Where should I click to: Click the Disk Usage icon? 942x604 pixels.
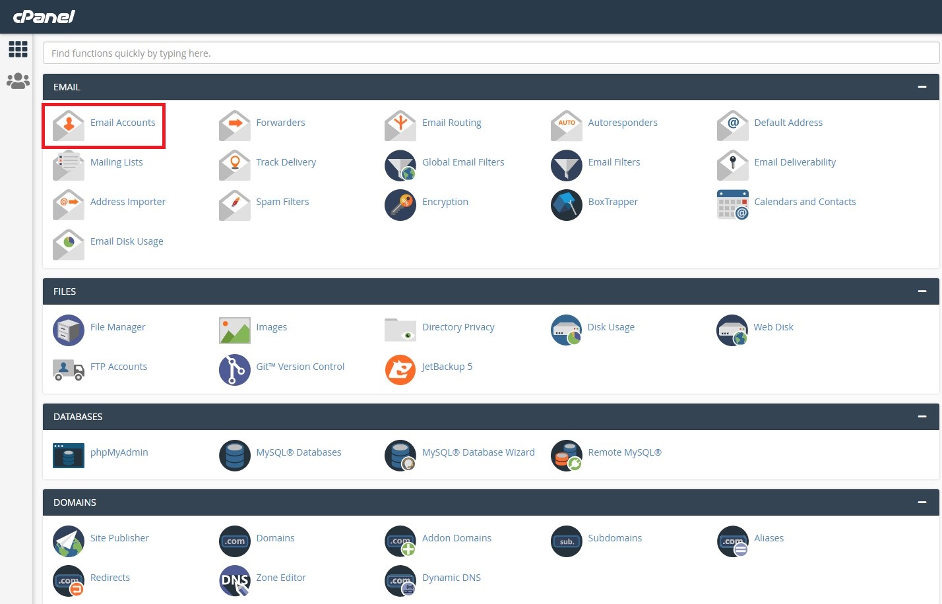coord(567,330)
